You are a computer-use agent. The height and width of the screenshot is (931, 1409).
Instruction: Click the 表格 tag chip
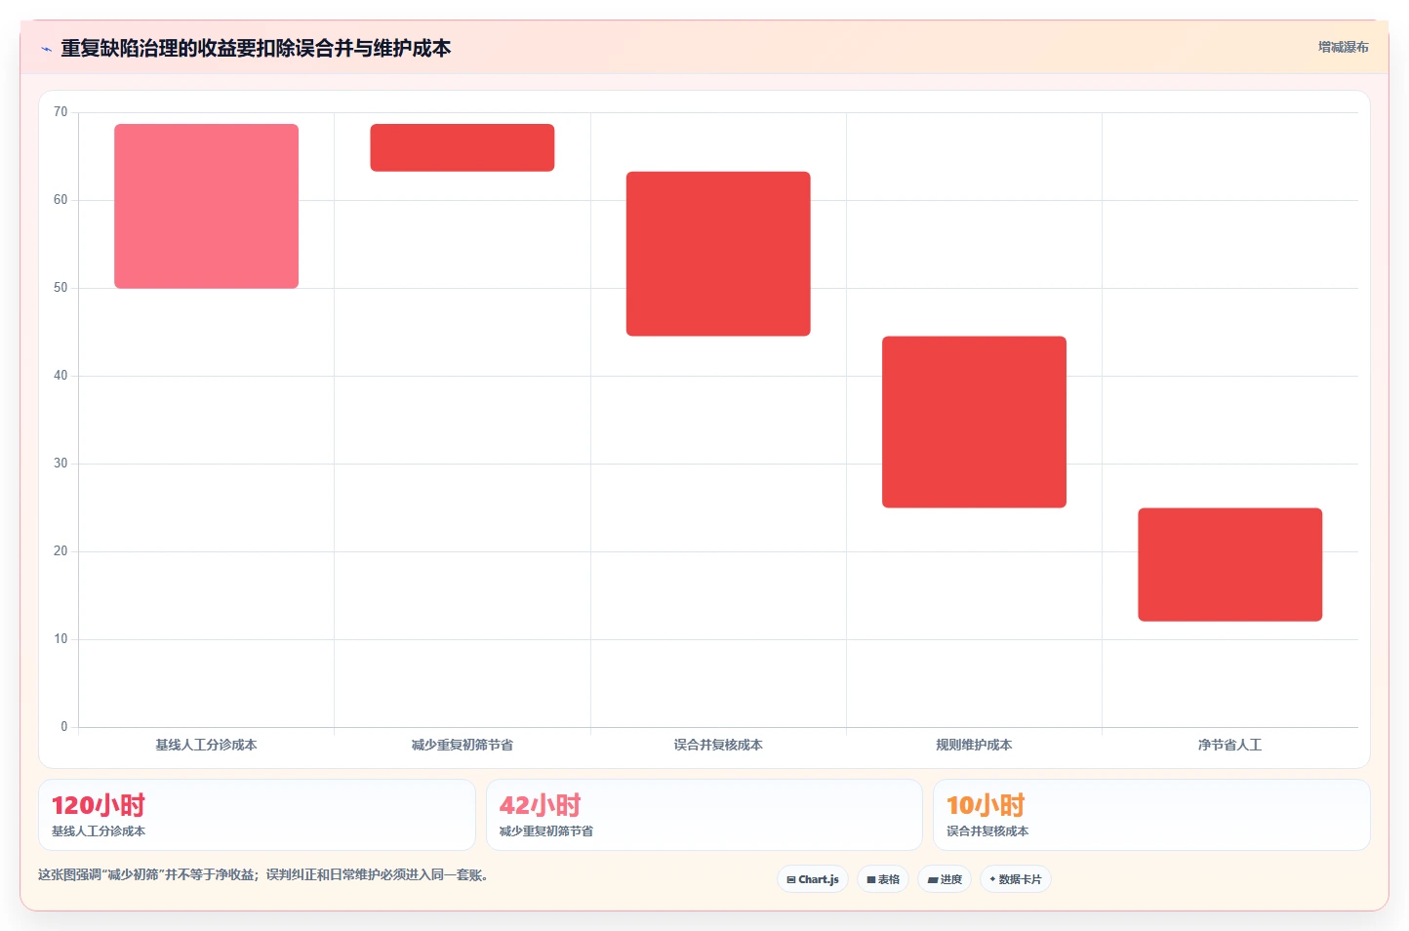point(883,879)
